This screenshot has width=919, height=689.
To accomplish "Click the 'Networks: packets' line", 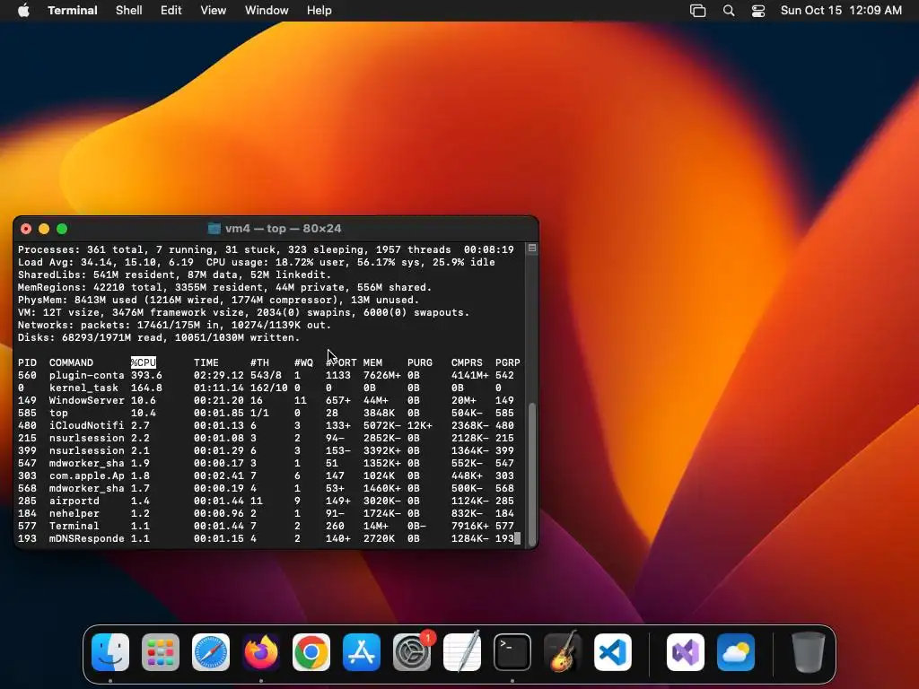I will pyautogui.click(x=175, y=325).
